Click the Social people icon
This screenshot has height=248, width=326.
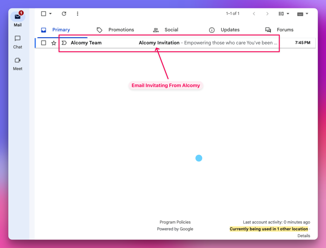pos(156,30)
